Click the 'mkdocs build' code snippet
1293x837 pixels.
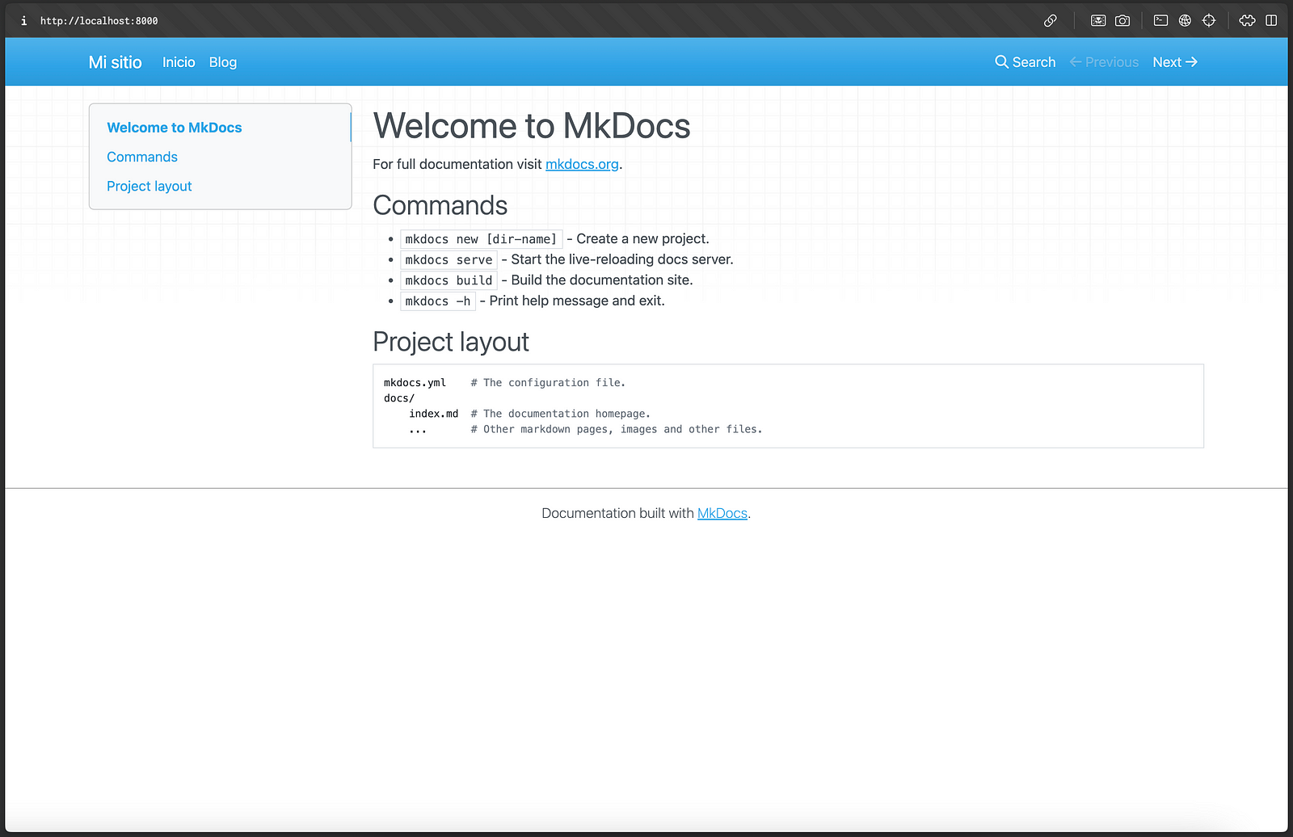pyautogui.click(x=449, y=280)
